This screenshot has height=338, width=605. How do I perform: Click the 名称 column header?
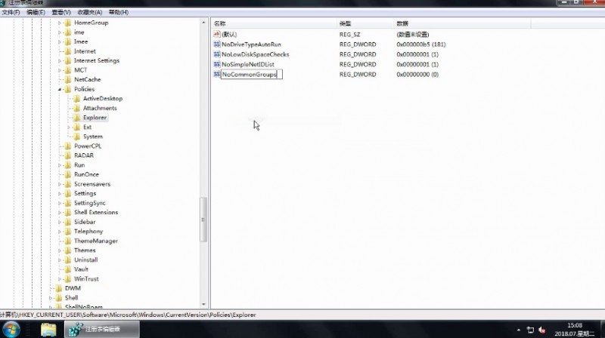[221, 24]
